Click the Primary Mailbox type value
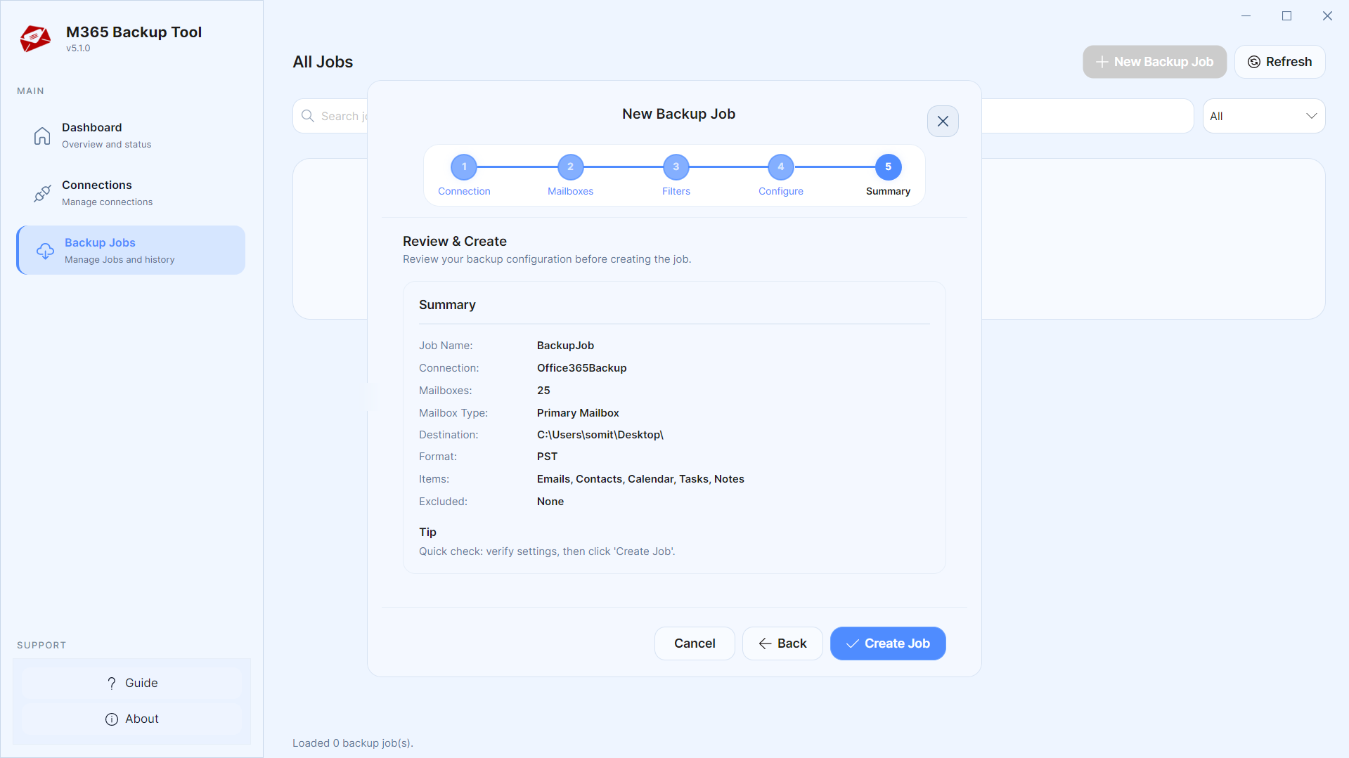This screenshot has width=1349, height=758. [x=578, y=413]
